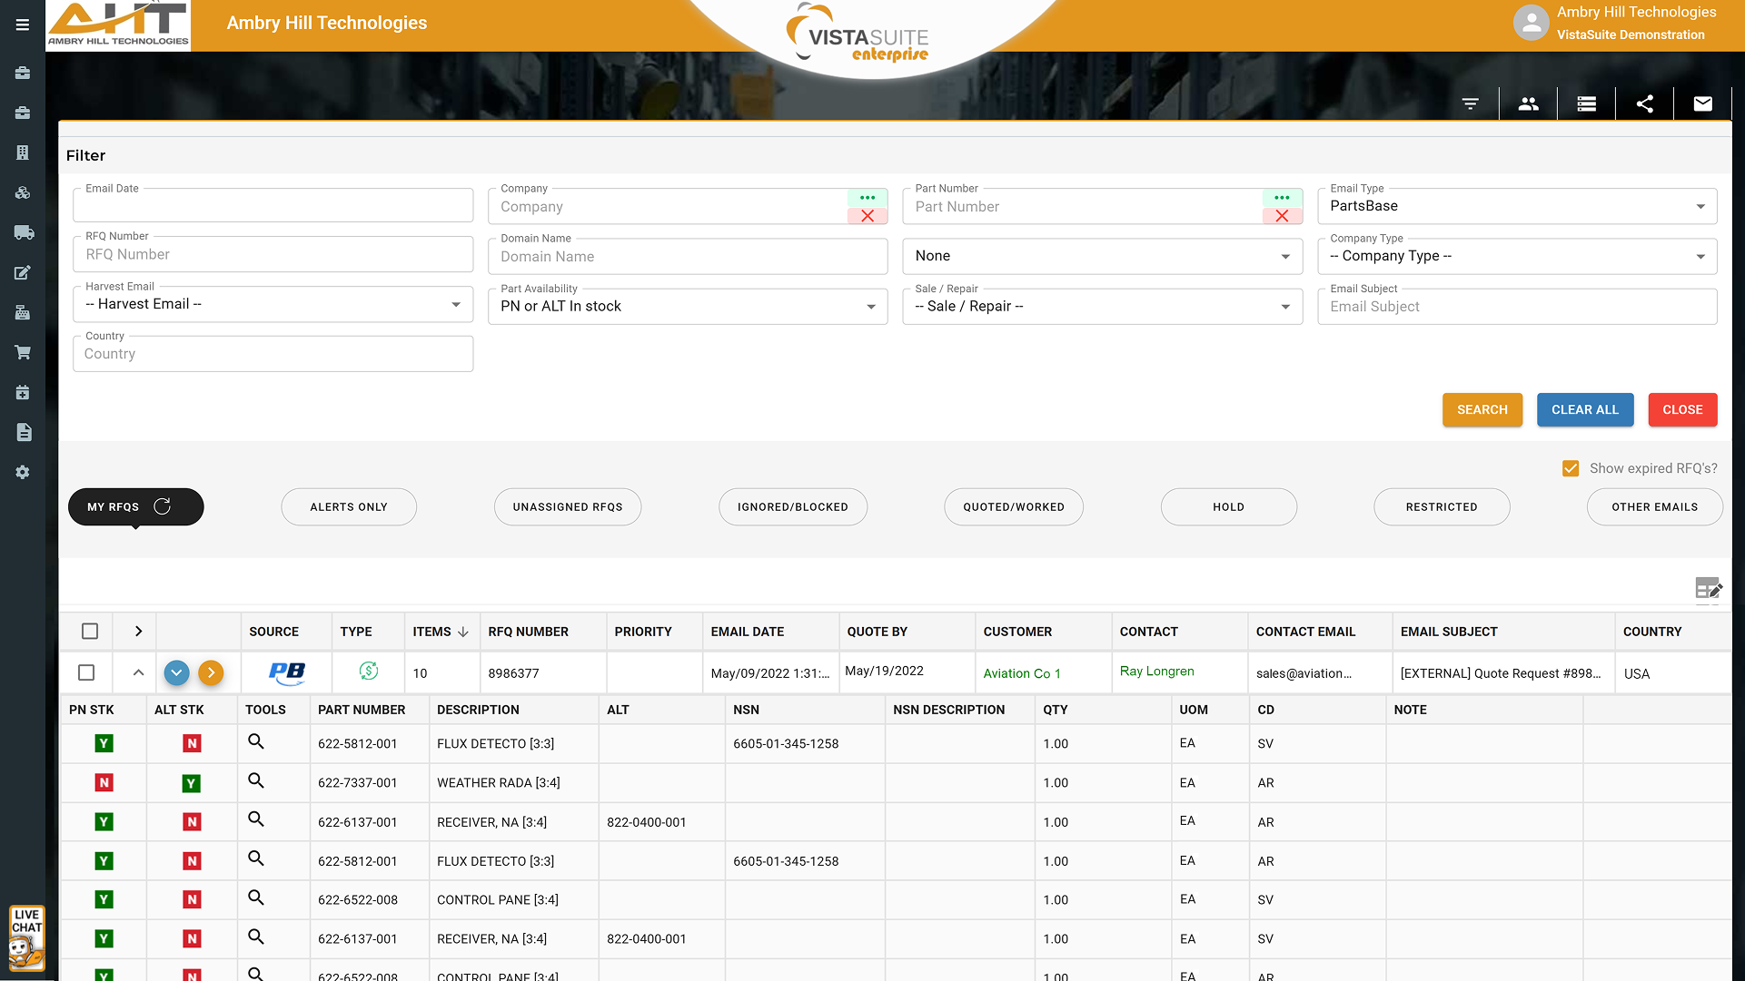
Task: Check the select-all header checkbox
Action: (x=90, y=632)
